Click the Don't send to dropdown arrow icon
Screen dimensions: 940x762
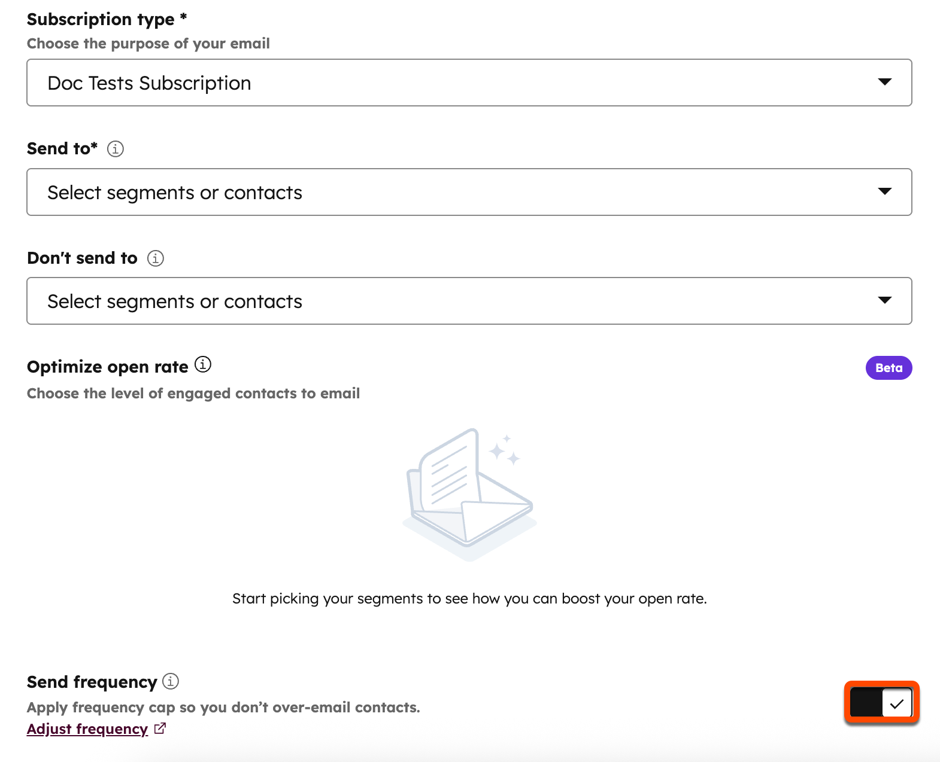click(886, 301)
